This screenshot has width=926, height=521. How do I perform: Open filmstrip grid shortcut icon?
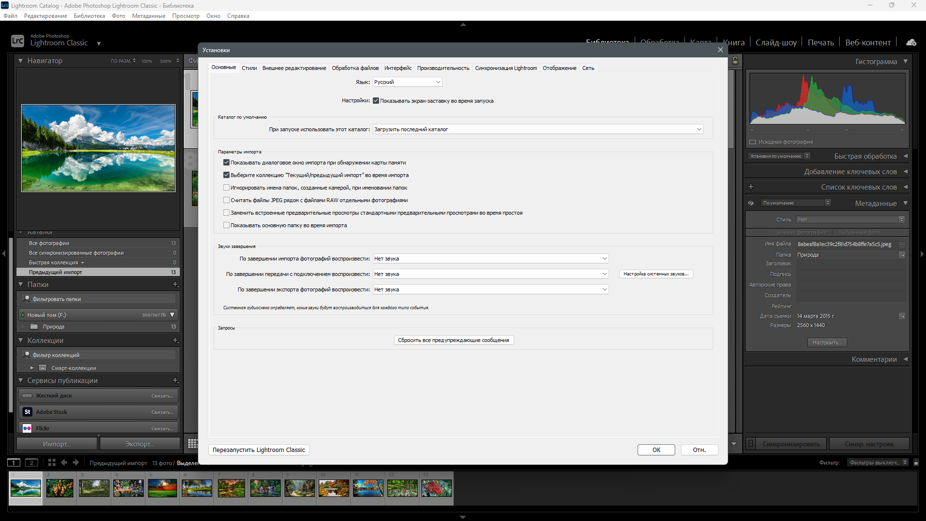[52, 462]
